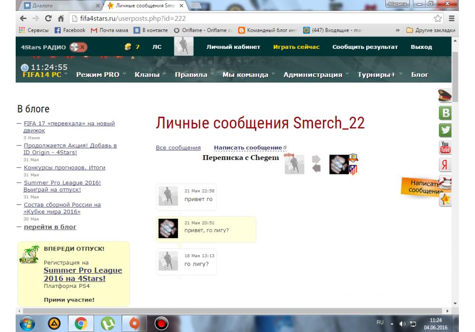Image resolution: width=475 pixels, height=332 pixels.
Task: Click the officer cap sidebar icon
Action: click(x=445, y=96)
